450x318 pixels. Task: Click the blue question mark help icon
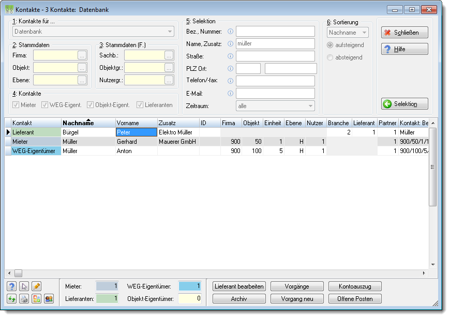[x=12, y=286]
